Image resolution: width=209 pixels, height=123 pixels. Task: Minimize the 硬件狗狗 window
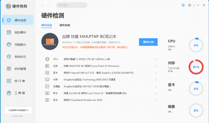[198, 5]
